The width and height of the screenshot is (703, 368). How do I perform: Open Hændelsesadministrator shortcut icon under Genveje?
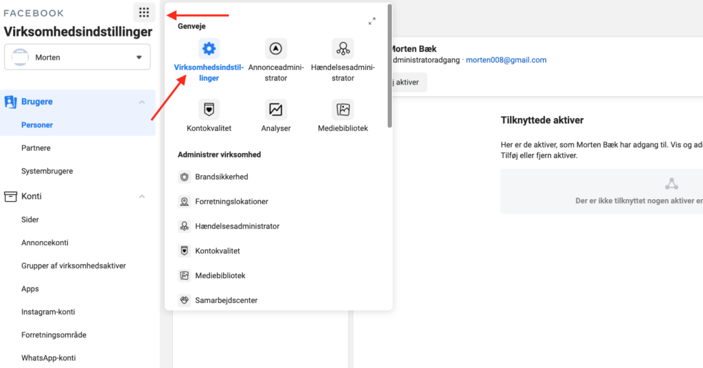343,49
